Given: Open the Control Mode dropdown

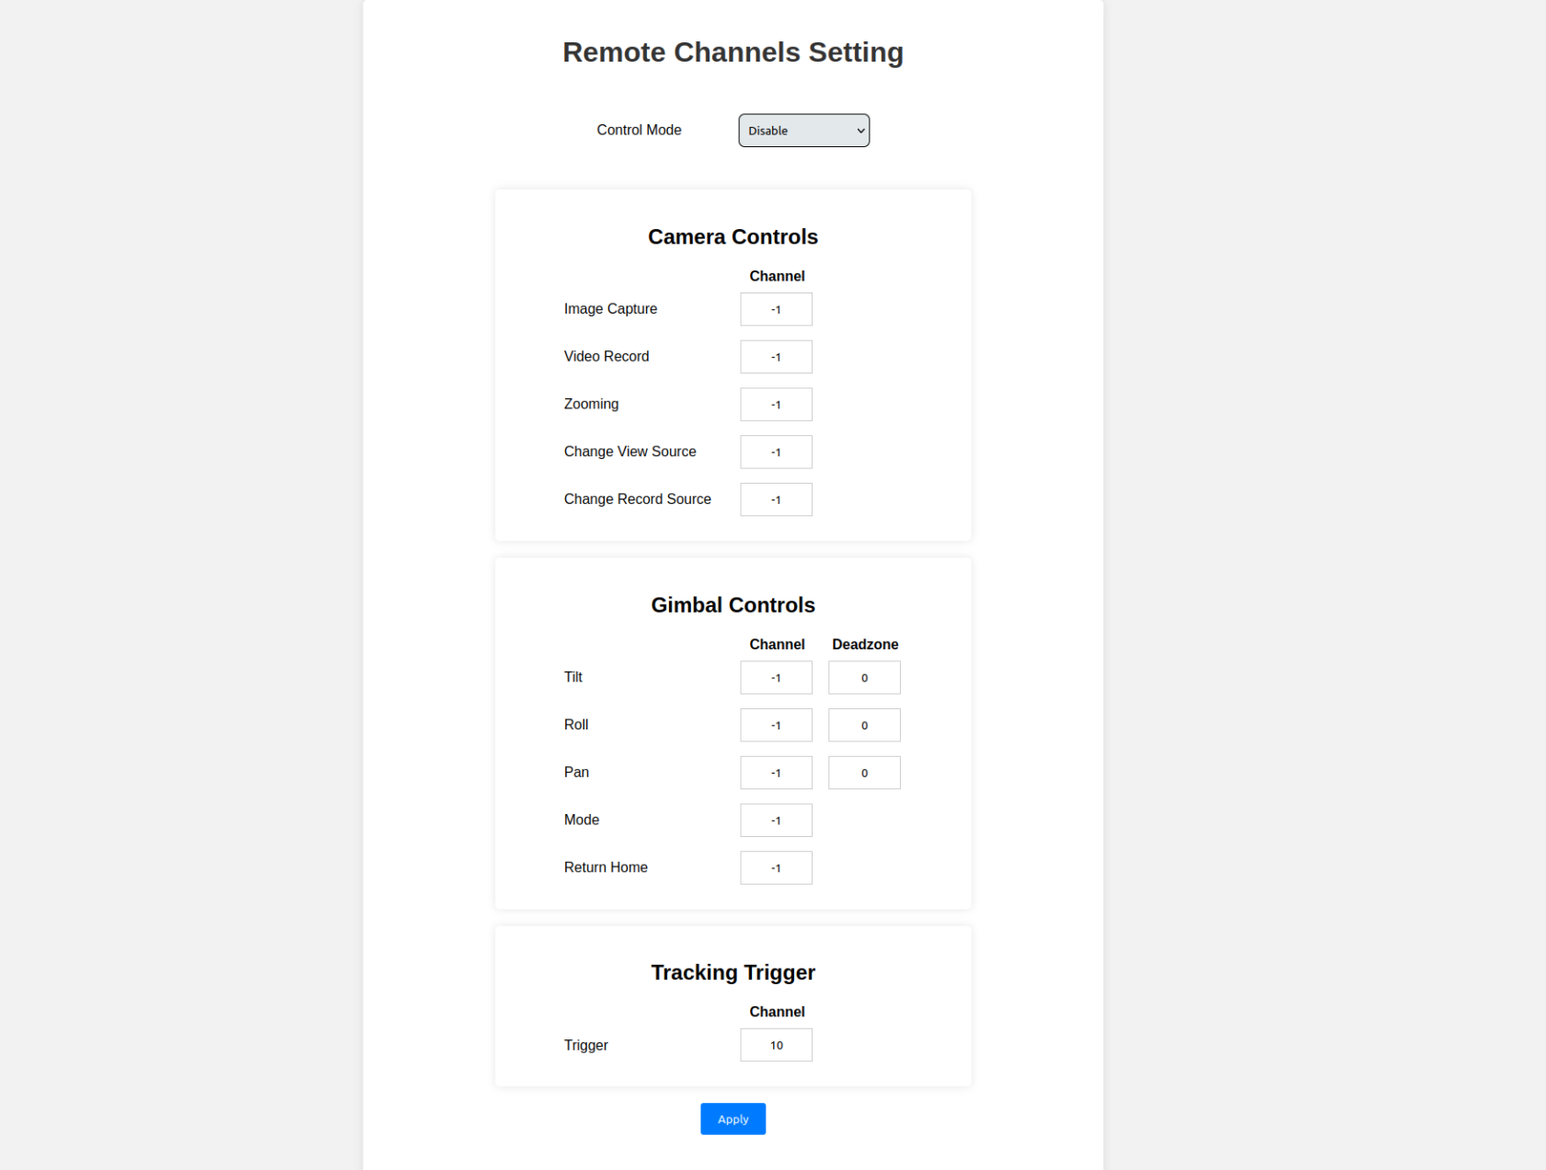Looking at the screenshot, I should pyautogui.click(x=803, y=131).
